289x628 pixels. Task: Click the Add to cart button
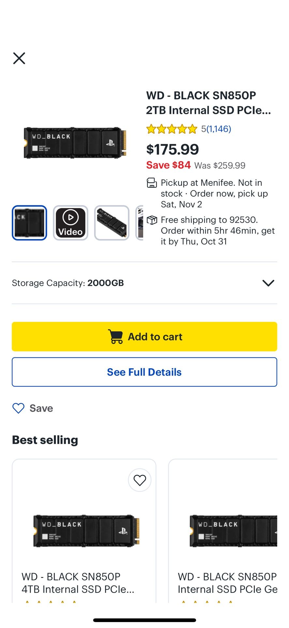click(x=144, y=337)
